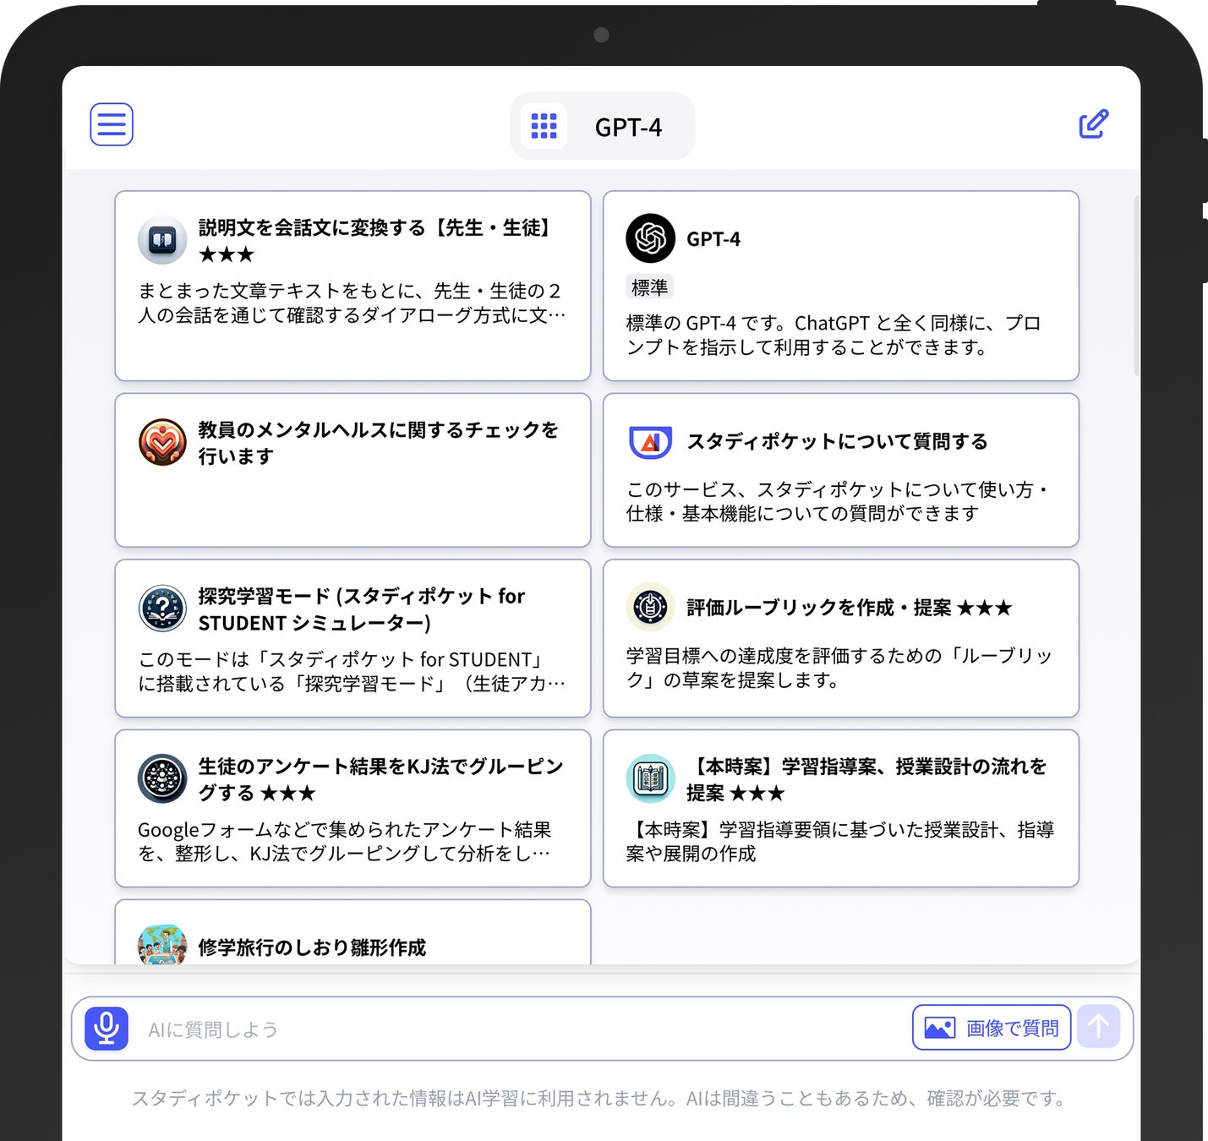Click the picture icon in 画像で質問
The width and height of the screenshot is (1208, 1141).
940,1028
